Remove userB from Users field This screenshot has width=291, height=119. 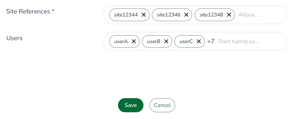(166, 41)
